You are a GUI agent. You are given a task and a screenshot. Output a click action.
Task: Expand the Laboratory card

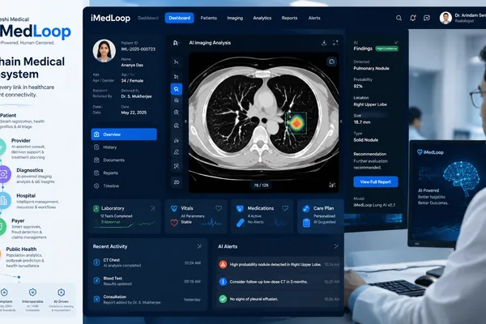click(x=153, y=208)
